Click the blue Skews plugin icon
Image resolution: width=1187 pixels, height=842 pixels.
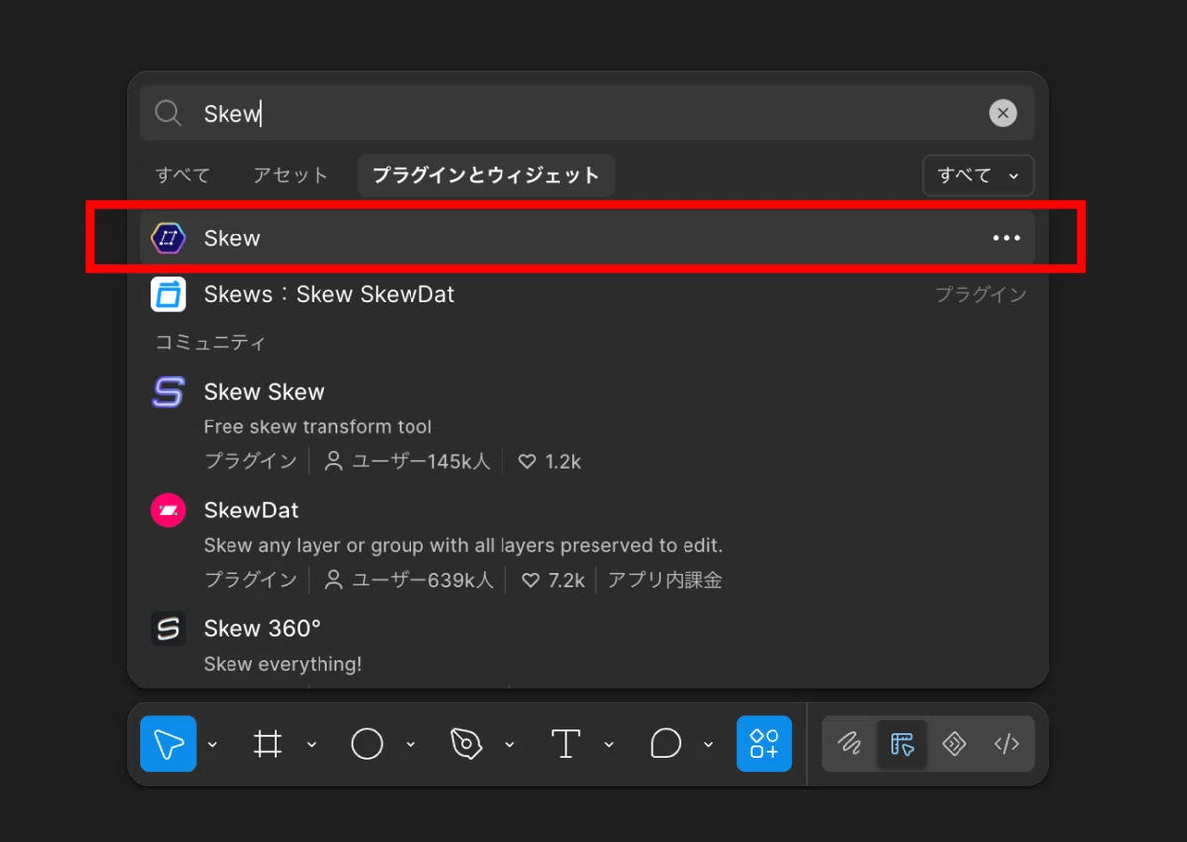click(x=168, y=294)
